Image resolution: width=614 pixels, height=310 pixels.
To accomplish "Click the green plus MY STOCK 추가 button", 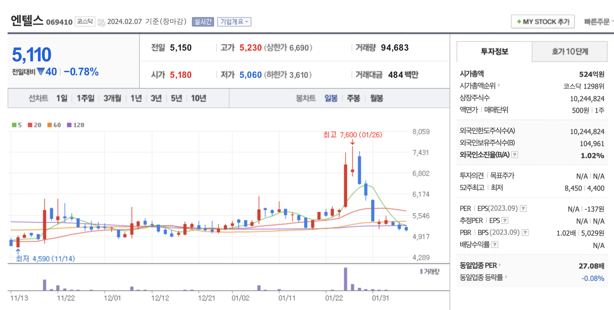I will pyautogui.click(x=543, y=22).
